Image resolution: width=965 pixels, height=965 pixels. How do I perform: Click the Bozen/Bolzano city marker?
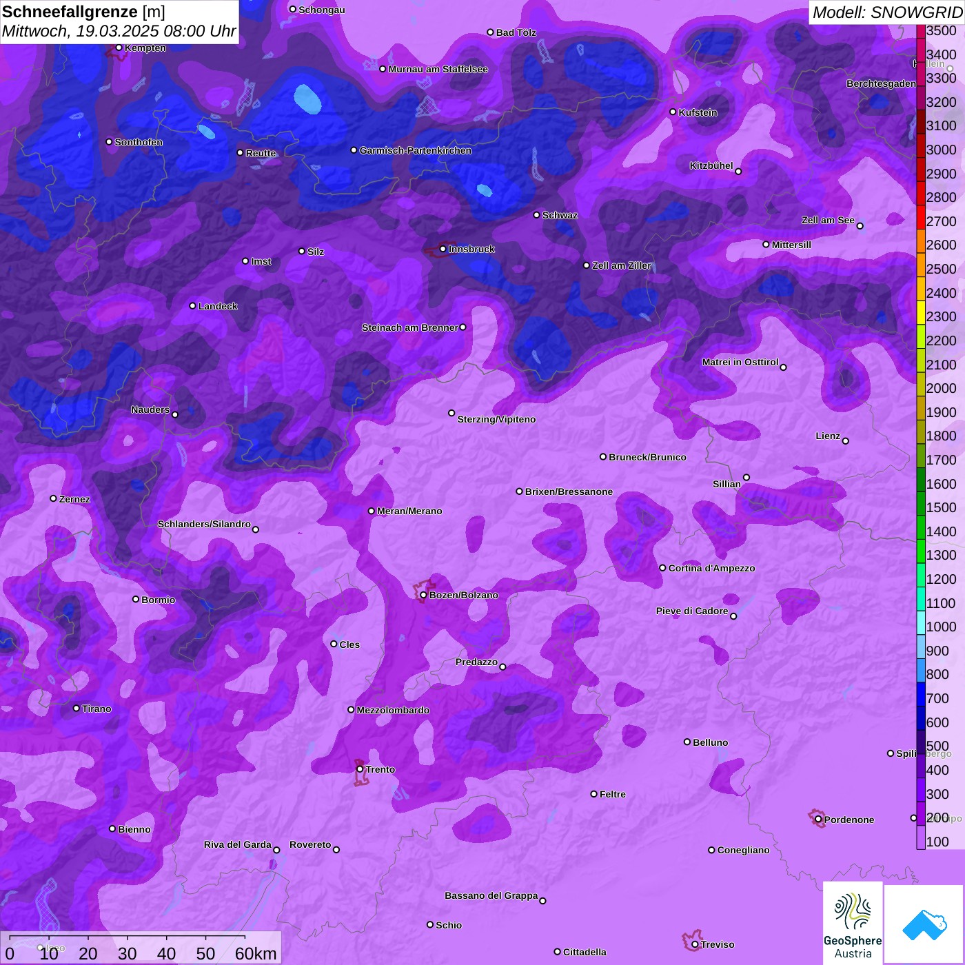tap(423, 595)
